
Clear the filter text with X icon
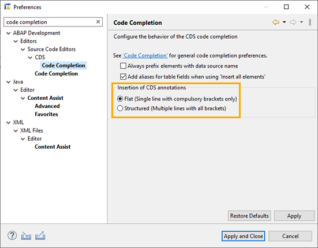(x=98, y=22)
